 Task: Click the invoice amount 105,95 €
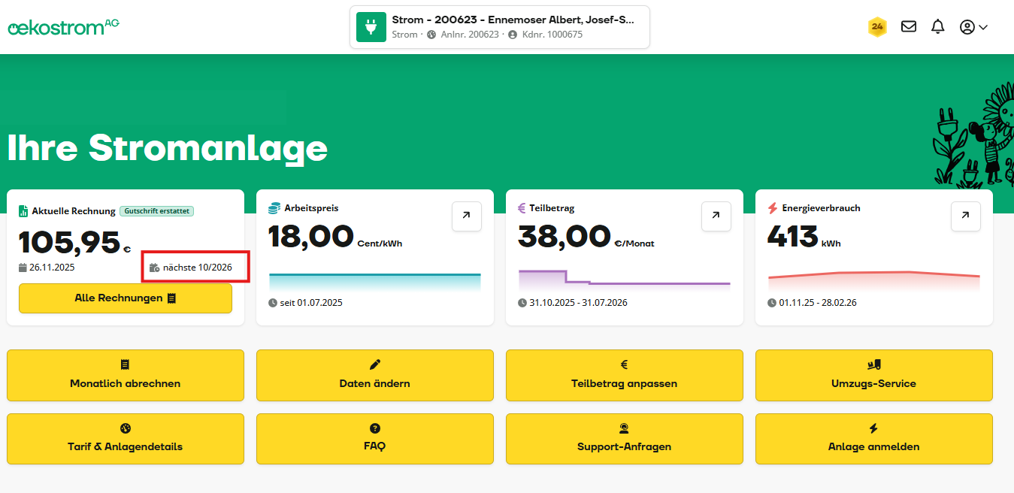click(x=75, y=243)
